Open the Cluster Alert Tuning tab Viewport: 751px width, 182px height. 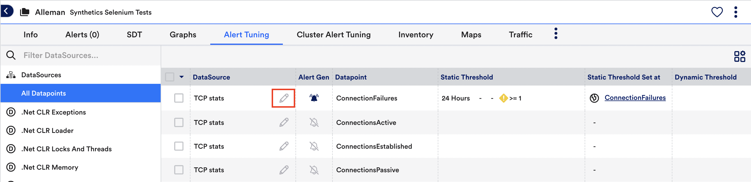pyautogui.click(x=334, y=34)
